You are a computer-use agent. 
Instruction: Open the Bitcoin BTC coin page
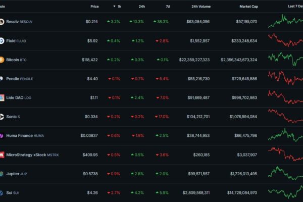pyautogui.click(x=16, y=60)
